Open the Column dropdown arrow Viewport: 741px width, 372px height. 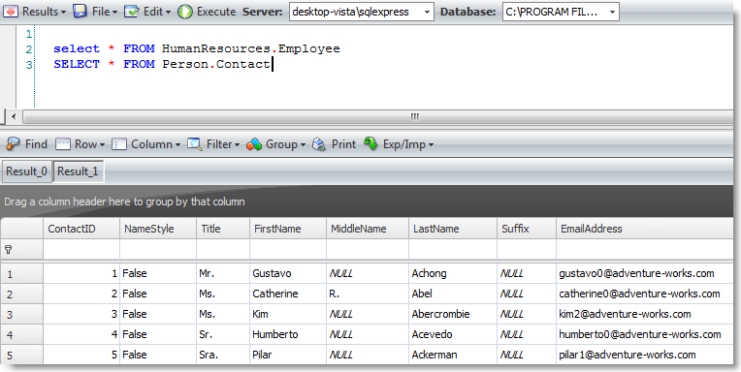tap(177, 145)
